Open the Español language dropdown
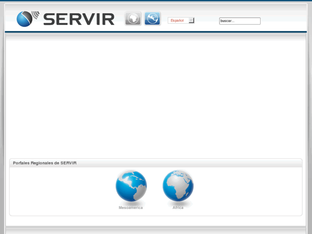312x234 pixels. pos(181,21)
